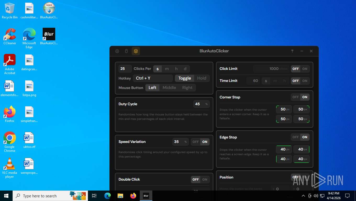Select the highlighted layers icon tab
Screen dimensions: 356x201
[x=136, y=51]
